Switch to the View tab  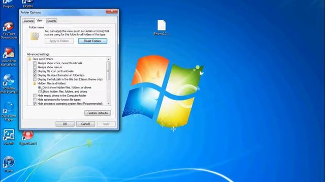pos(40,20)
